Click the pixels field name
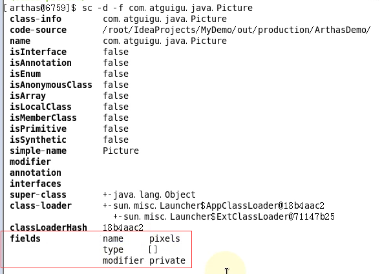Screen dimensions: 382x274 (x=165, y=238)
